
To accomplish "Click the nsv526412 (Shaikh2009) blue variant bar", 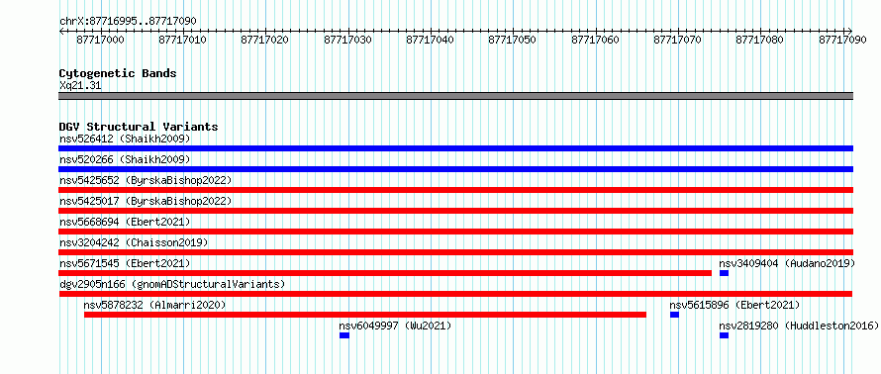I will coord(455,148).
